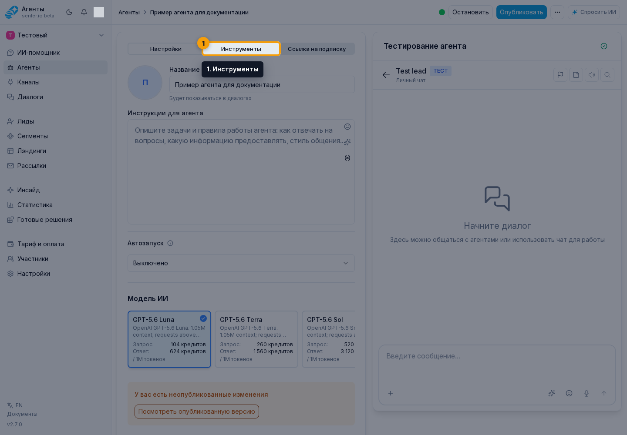Click the note icon in chat header
Viewport: 627px width, 435px height.
576,75
